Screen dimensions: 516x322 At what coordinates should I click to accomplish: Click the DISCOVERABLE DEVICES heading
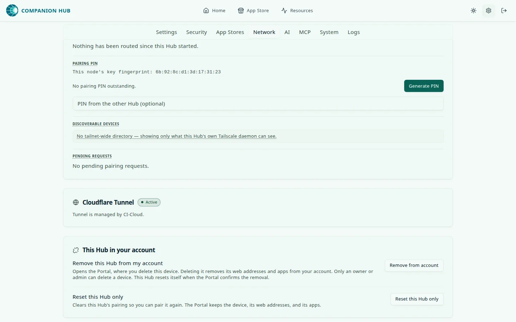pyautogui.click(x=96, y=124)
